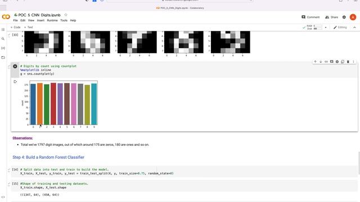Screen dimensions: 360x202
Task: Click the Colab logo icon
Action: [x=6, y=17]
